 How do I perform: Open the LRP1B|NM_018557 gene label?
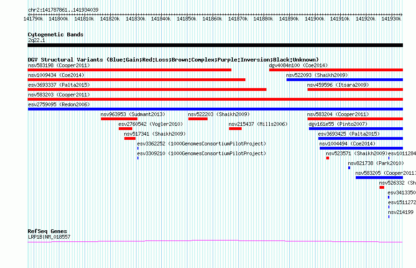[x=49, y=237]
